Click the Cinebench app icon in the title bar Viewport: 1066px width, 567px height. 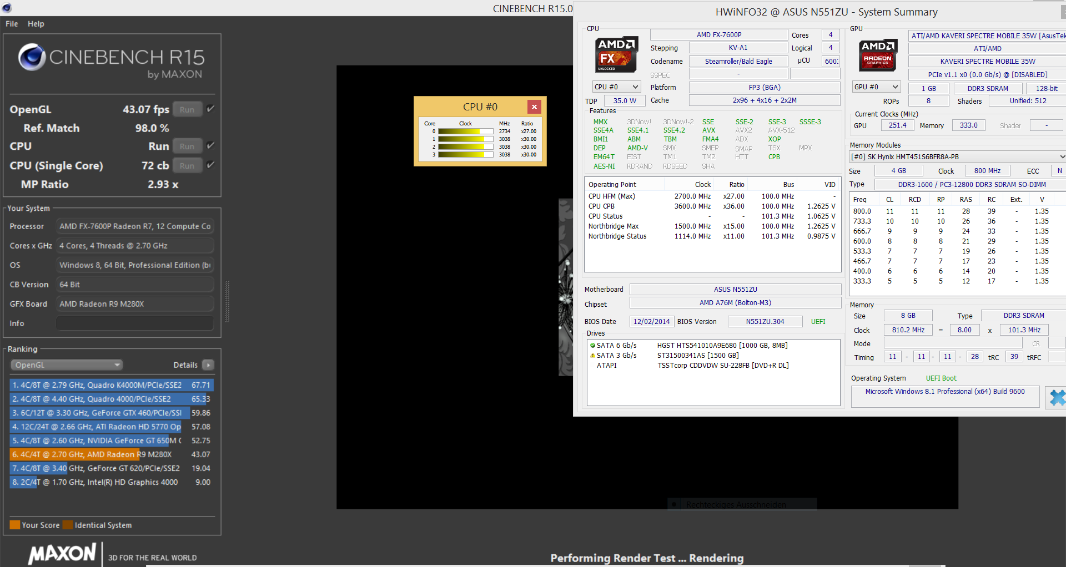coord(6,8)
